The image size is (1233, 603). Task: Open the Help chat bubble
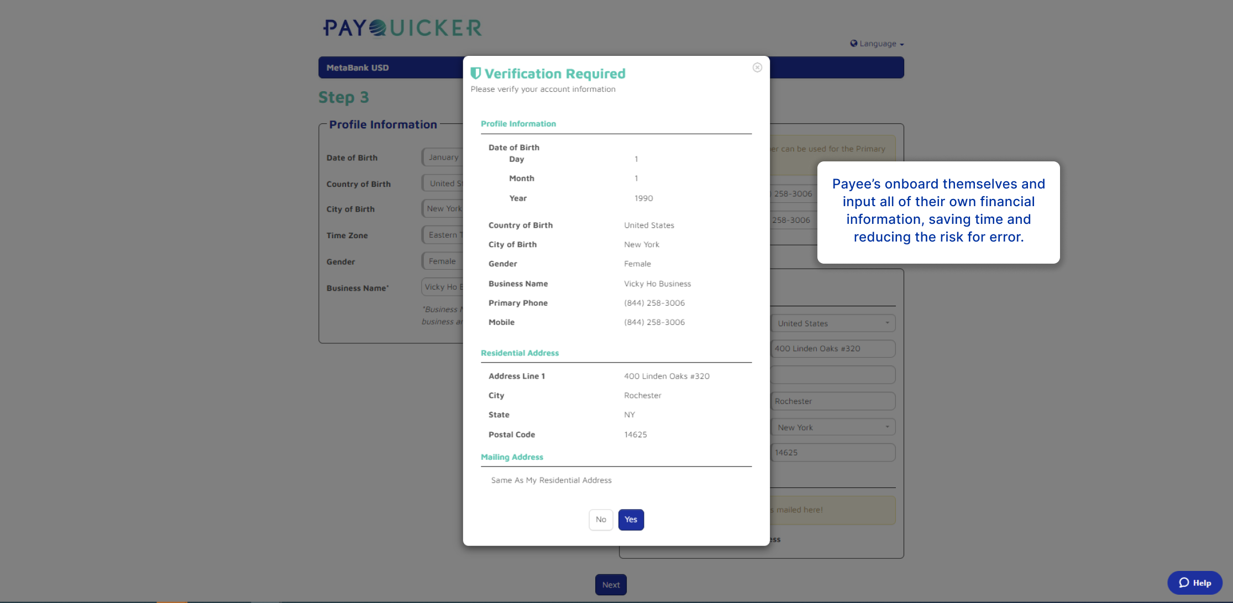tap(1195, 583)
